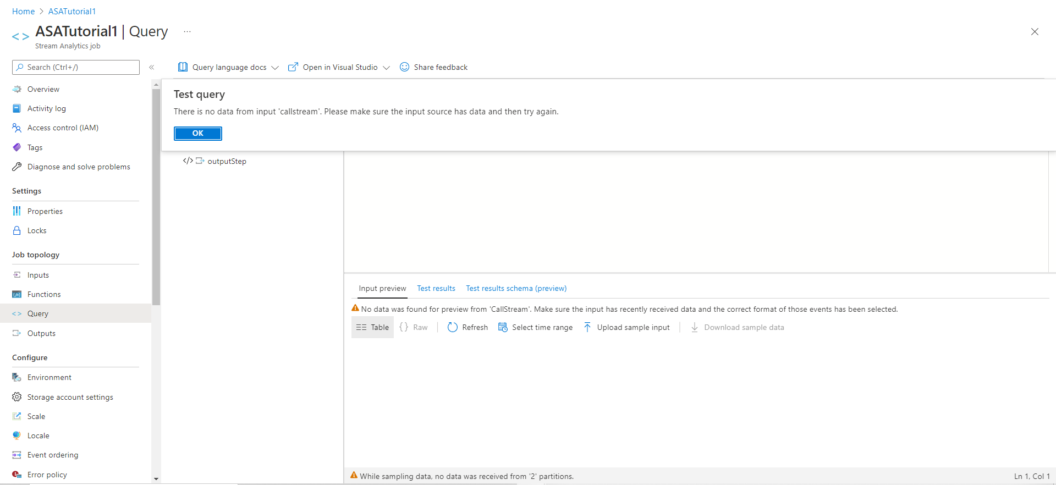Switch preview to Raw view

click(414, 327)
